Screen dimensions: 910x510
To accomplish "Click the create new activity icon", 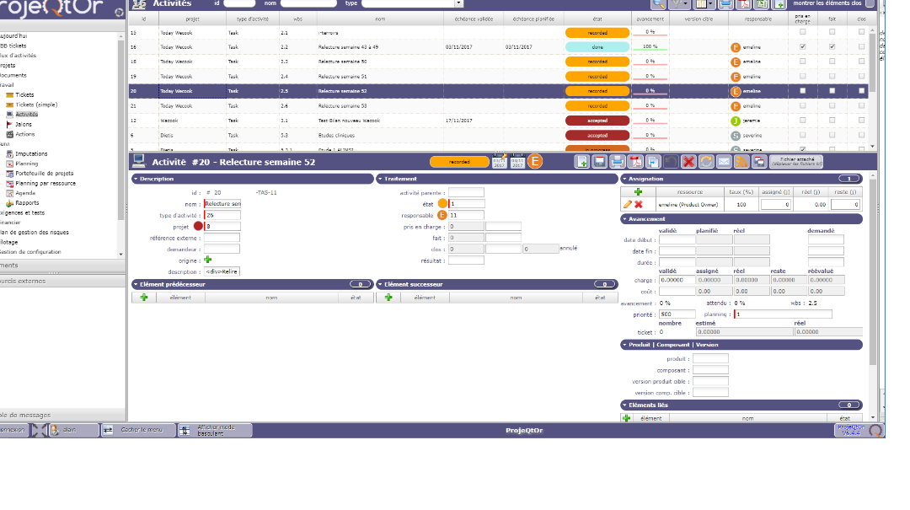I will 581,162.
